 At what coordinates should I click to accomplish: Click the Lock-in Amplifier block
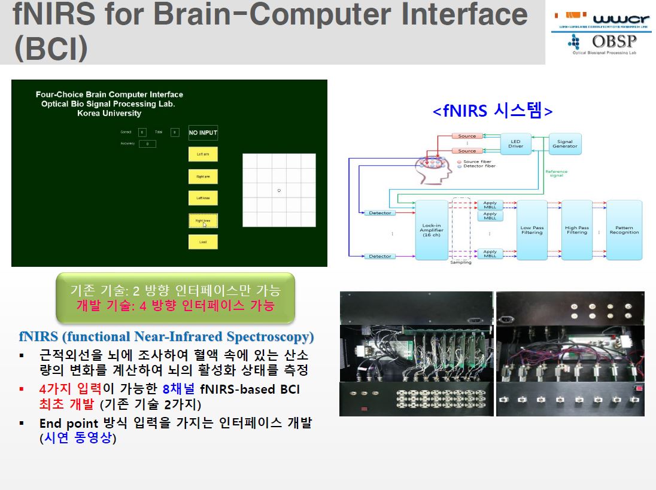[432, 230]
